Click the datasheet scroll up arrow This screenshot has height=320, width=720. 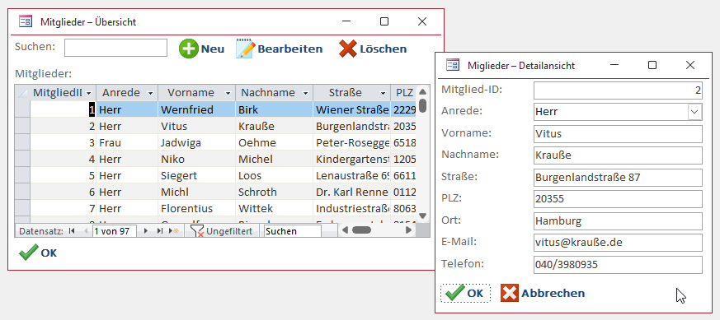[x=422, y=91]
